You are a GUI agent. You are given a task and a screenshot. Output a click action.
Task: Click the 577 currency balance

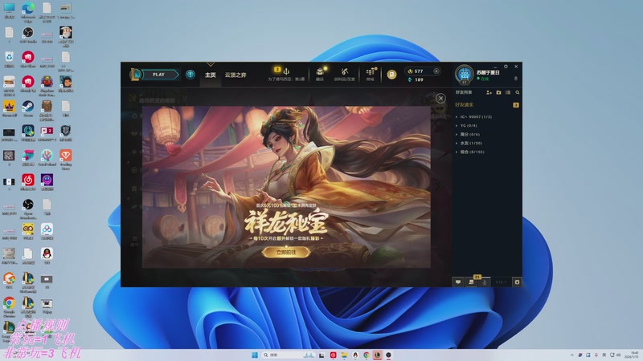click(x=418, y=71)
